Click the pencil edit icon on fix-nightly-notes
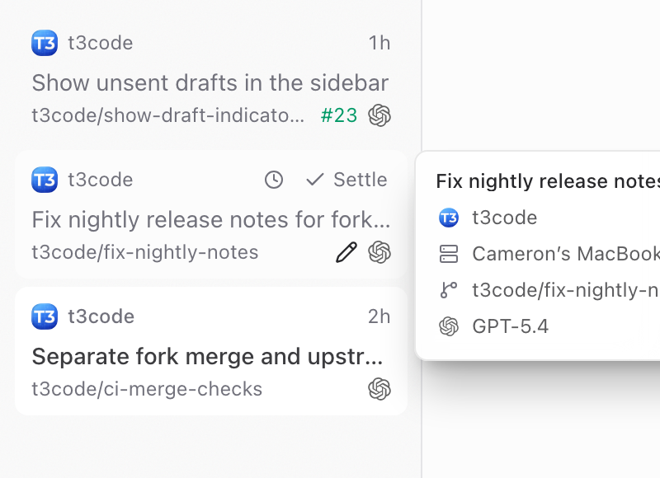This screenshot has height=478, width=660. [346, 252]
